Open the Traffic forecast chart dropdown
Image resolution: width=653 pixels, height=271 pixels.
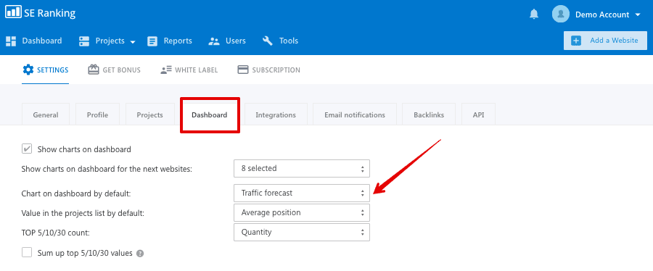coord(302,193)
